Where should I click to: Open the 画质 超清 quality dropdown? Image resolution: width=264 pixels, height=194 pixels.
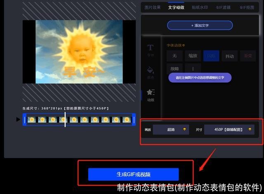point(171,130)
